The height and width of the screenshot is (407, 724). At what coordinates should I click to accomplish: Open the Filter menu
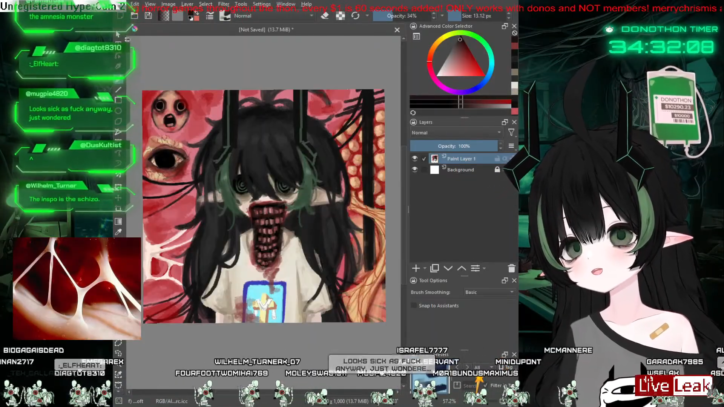point(223,4)
